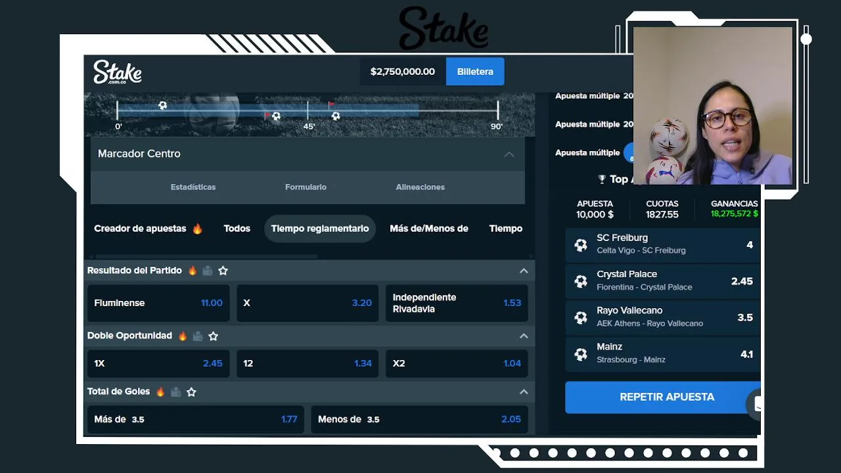Click fire icon next to Total de Goles
This screenshot has width=841, height=473.
[160, 392]
